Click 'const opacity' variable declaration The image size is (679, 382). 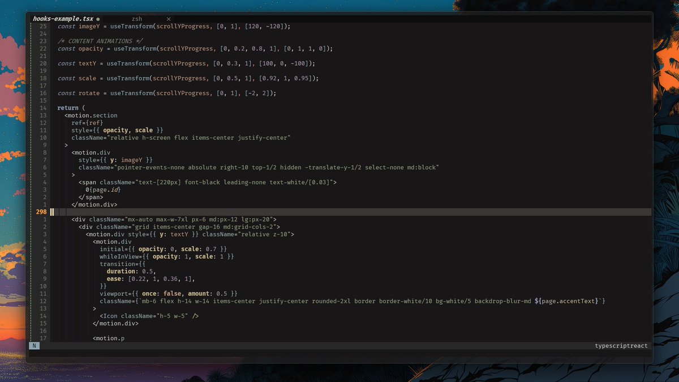[80, 49]
